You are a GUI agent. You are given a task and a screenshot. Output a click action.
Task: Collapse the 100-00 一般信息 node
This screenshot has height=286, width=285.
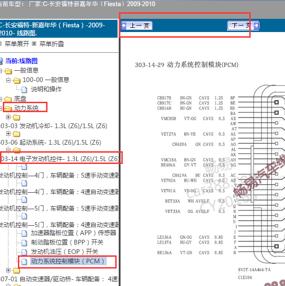click(8, 80)
